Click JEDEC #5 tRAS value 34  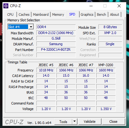pyautogui.click(x=46, y=92)
